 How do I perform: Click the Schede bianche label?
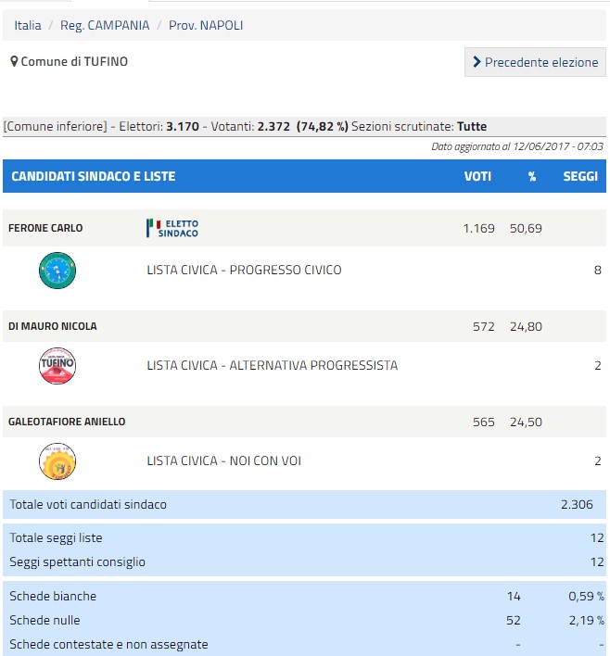[x=53, y=596]
